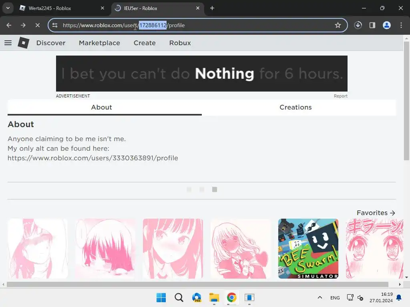Click the scroll down arrow on the vertical scrollbar

tap(406, 277)
